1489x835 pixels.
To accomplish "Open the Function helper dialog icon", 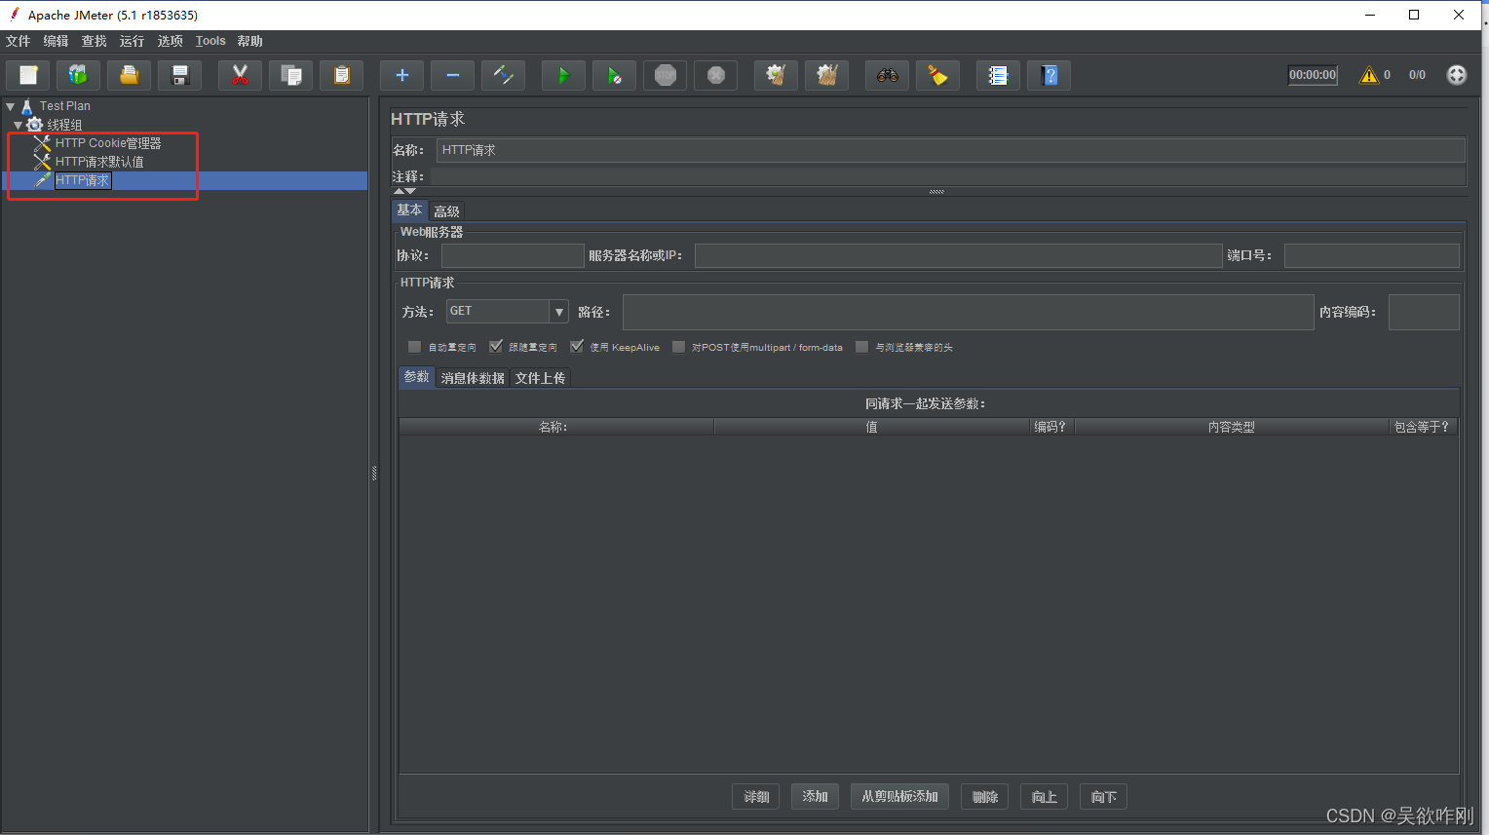I will [998, 75].
